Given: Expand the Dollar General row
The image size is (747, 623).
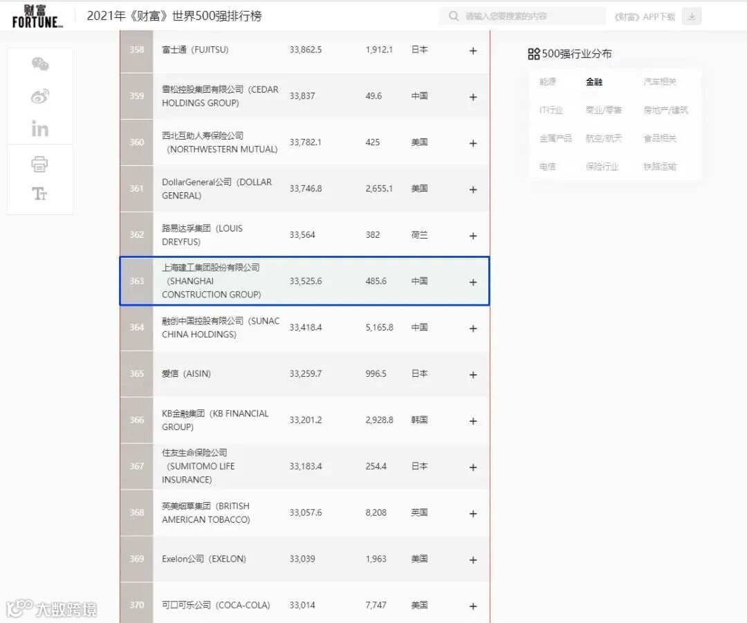Looking at the screenshot, I should coord(473,189).
